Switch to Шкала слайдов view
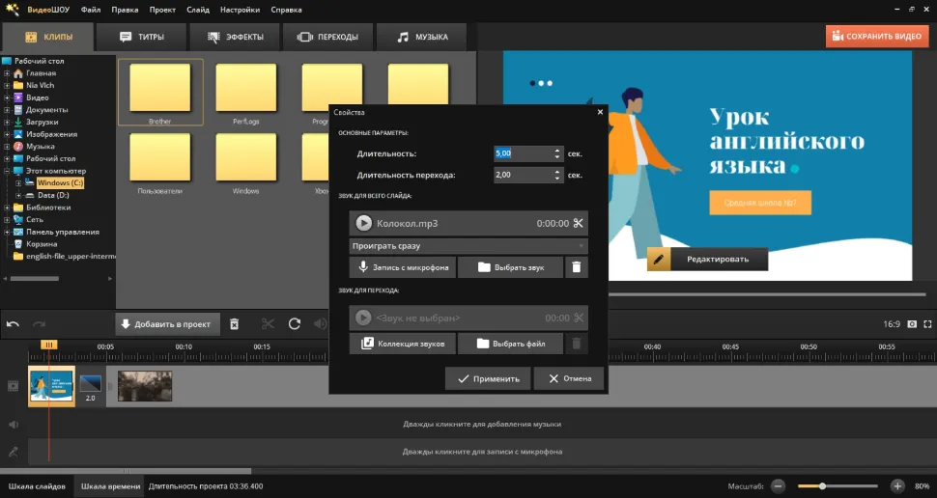The height and width of the screenshot is (498, 937). click(x=37, y=486)
